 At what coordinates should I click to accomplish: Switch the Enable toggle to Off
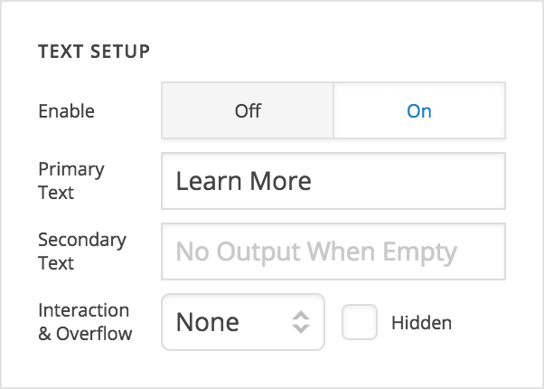[248, 111]
